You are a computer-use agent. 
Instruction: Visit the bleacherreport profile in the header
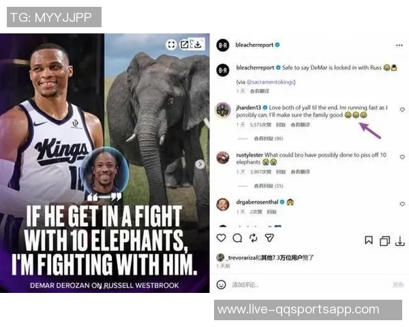click(x=254, y=45)
